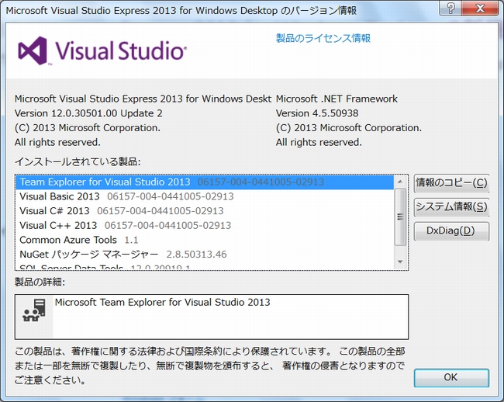504x402 pixels.
Task: Click the Microsoft .NET Framework heading
Action: (337, 99)
